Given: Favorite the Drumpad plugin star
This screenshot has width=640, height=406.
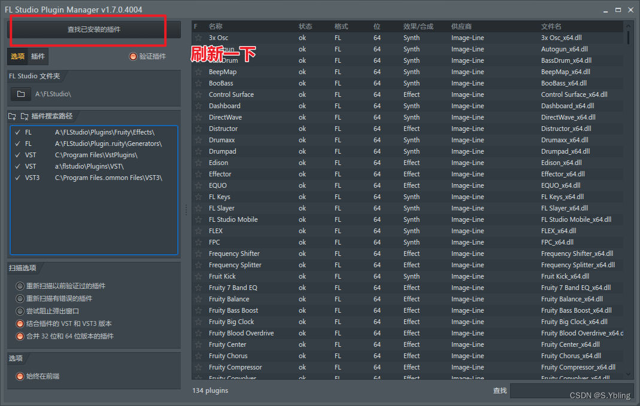Looking at the screenshot, I should [198, 152].
